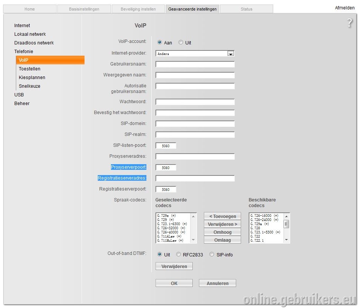Image resolution: width=360 pixels, height=308 pixels.
Task: Open the help question mark icon
Action: coord(349,23)
